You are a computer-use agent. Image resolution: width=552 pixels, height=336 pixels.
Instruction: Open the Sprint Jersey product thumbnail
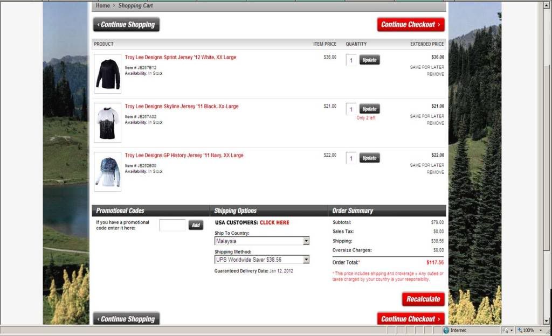107,74
